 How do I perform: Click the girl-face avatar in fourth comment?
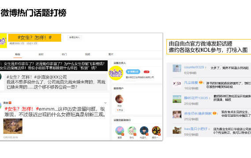[x=177, y=115]
